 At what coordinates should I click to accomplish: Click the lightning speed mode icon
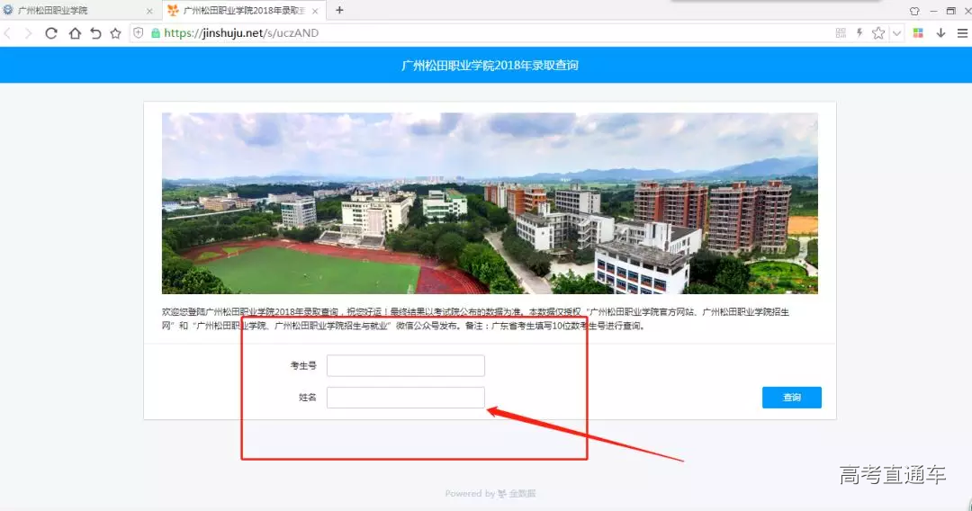pos(859,32)
